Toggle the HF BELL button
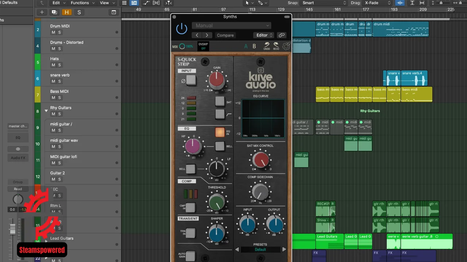467x262 pixels. (220, 146)
